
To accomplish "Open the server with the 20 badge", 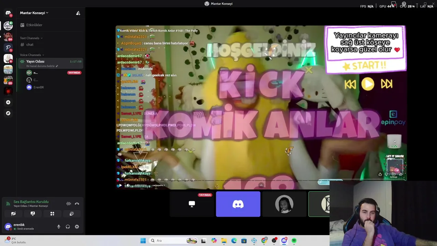I will pyautogui.click(x=8, y=80).
